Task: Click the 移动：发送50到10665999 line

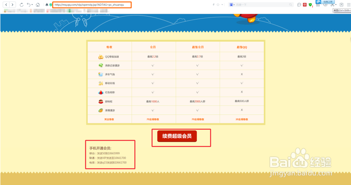Action: [105, 153]
